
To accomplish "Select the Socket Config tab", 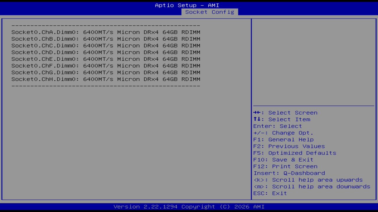I will point(209,12).
